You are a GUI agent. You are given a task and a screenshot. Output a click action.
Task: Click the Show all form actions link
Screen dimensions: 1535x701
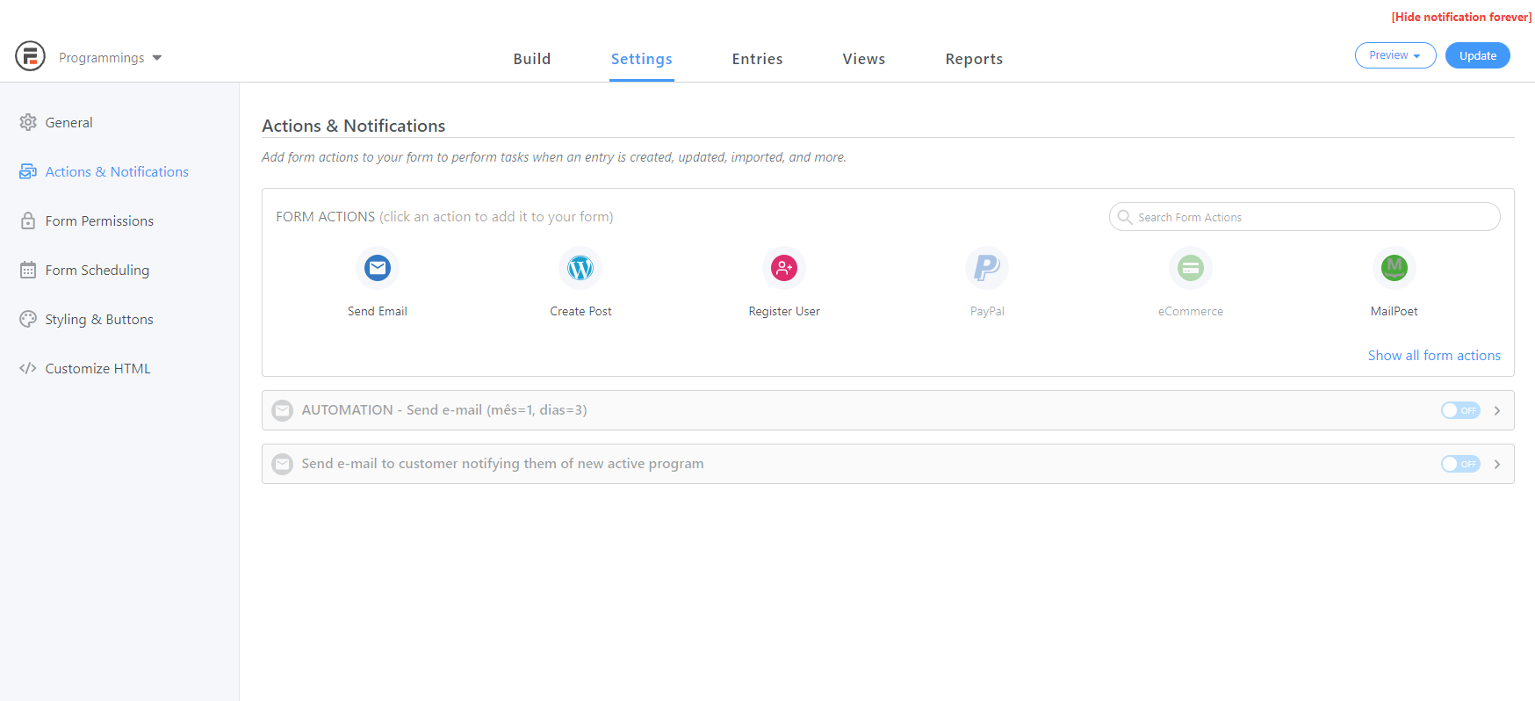pyautogui.click(x=1433, y=356)
